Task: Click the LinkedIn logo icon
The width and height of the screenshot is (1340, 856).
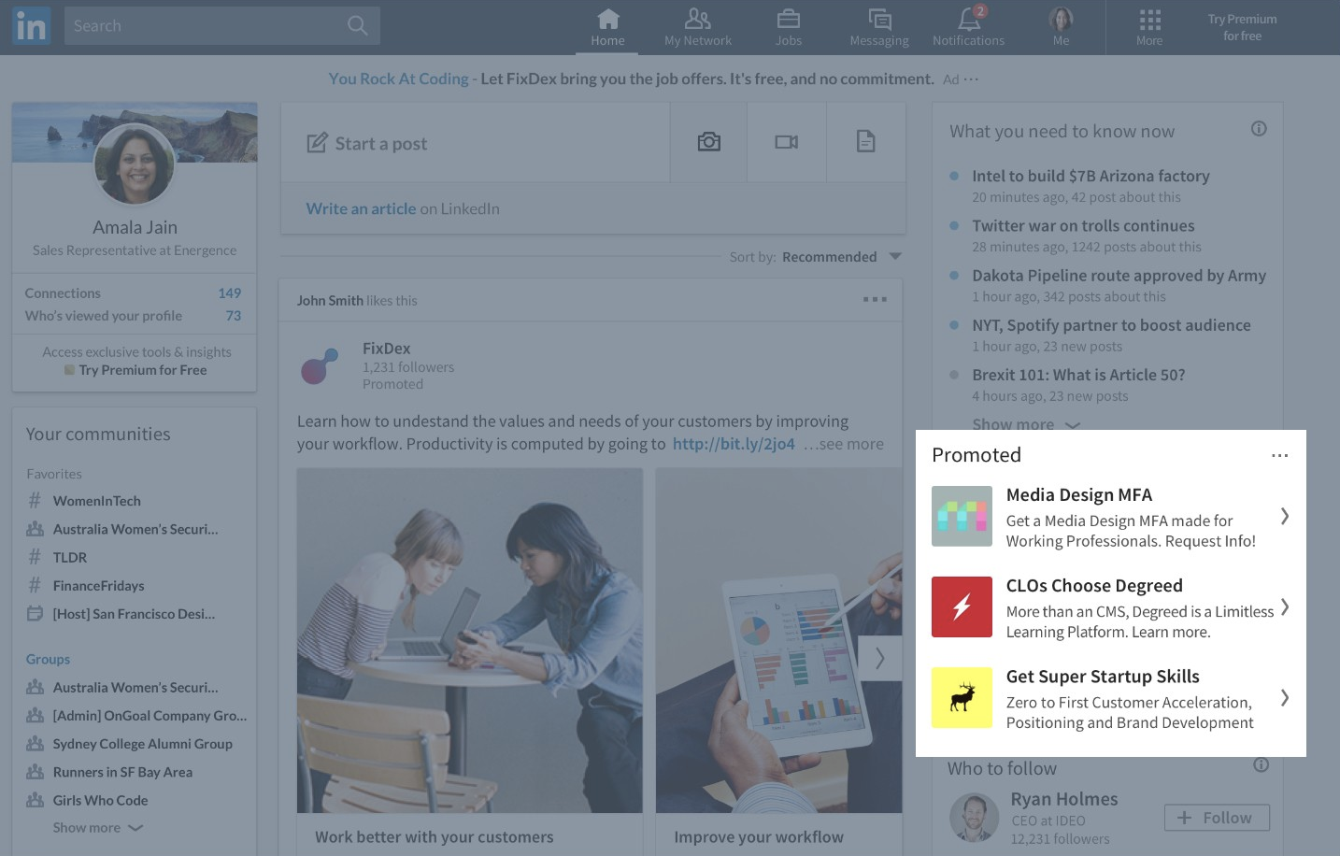Action: click(x=31, y=26)
